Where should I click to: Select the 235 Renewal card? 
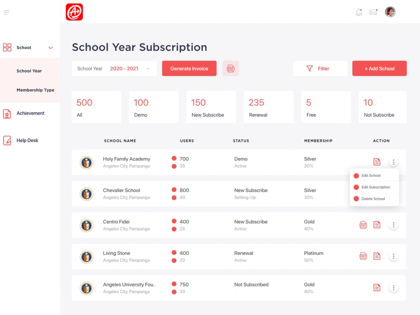(x=268, y=107)
